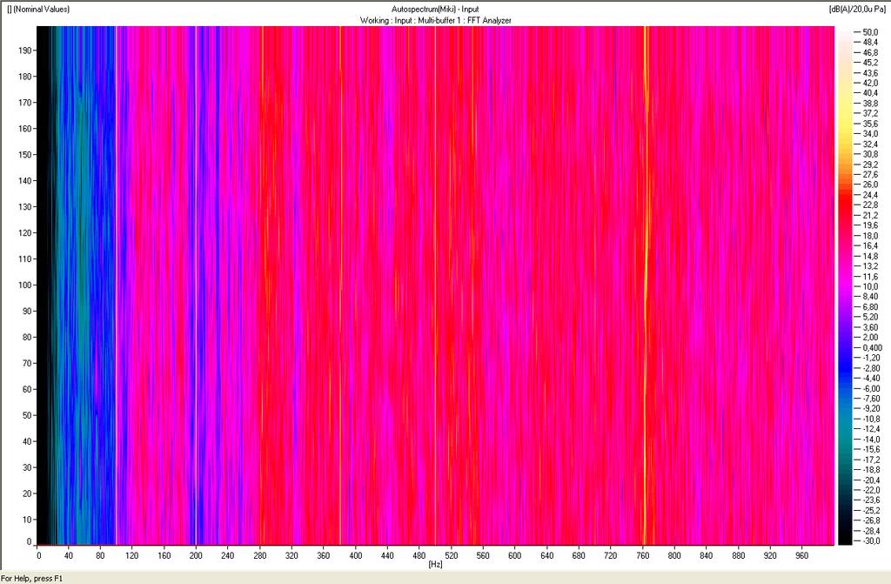This screenshot has width=891, height=584.
Task: Click the -15,6 color scale value
Action: point(871,449)
